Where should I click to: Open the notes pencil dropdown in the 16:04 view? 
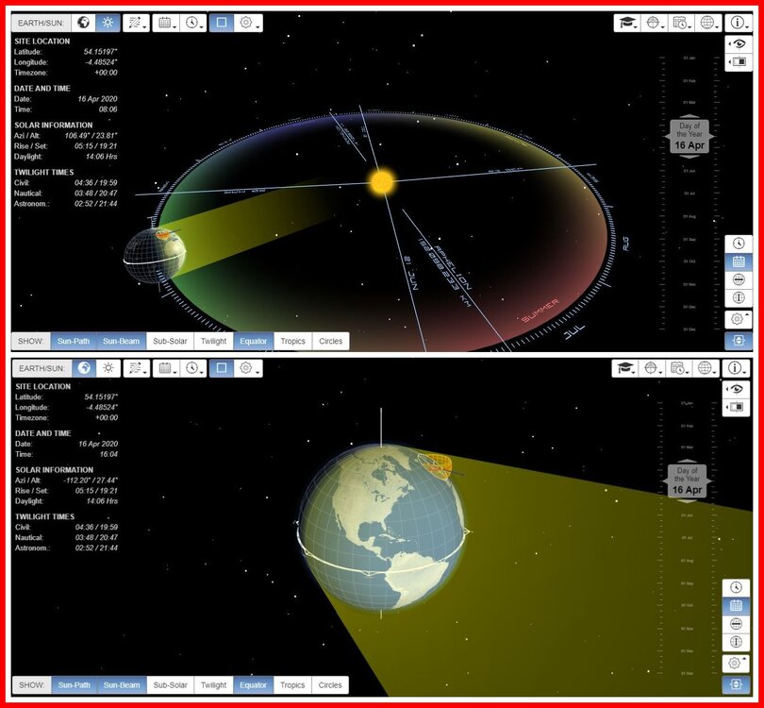137,367
